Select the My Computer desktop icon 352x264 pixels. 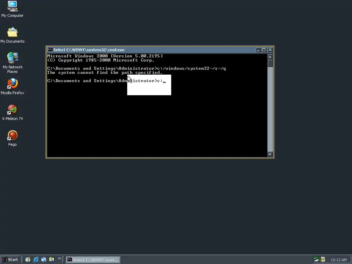tap(12, 9)
